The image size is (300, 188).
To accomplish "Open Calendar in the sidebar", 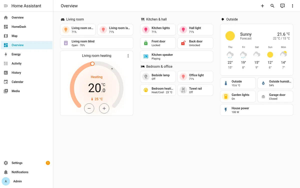I will tap(27, 82).
